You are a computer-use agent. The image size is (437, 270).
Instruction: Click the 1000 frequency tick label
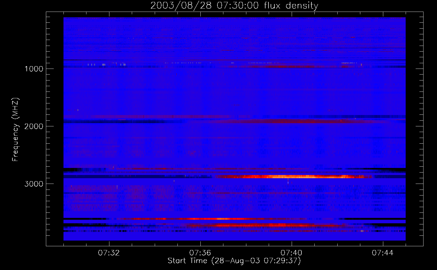34,69
